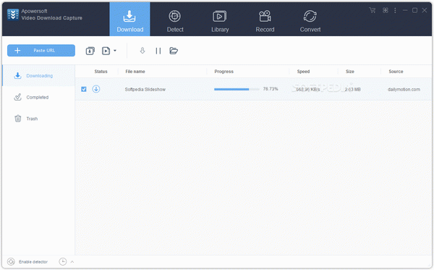Open the shopping cart purchase icon
This screenshot has width=434, height=270.
click(x=373, y=10)
